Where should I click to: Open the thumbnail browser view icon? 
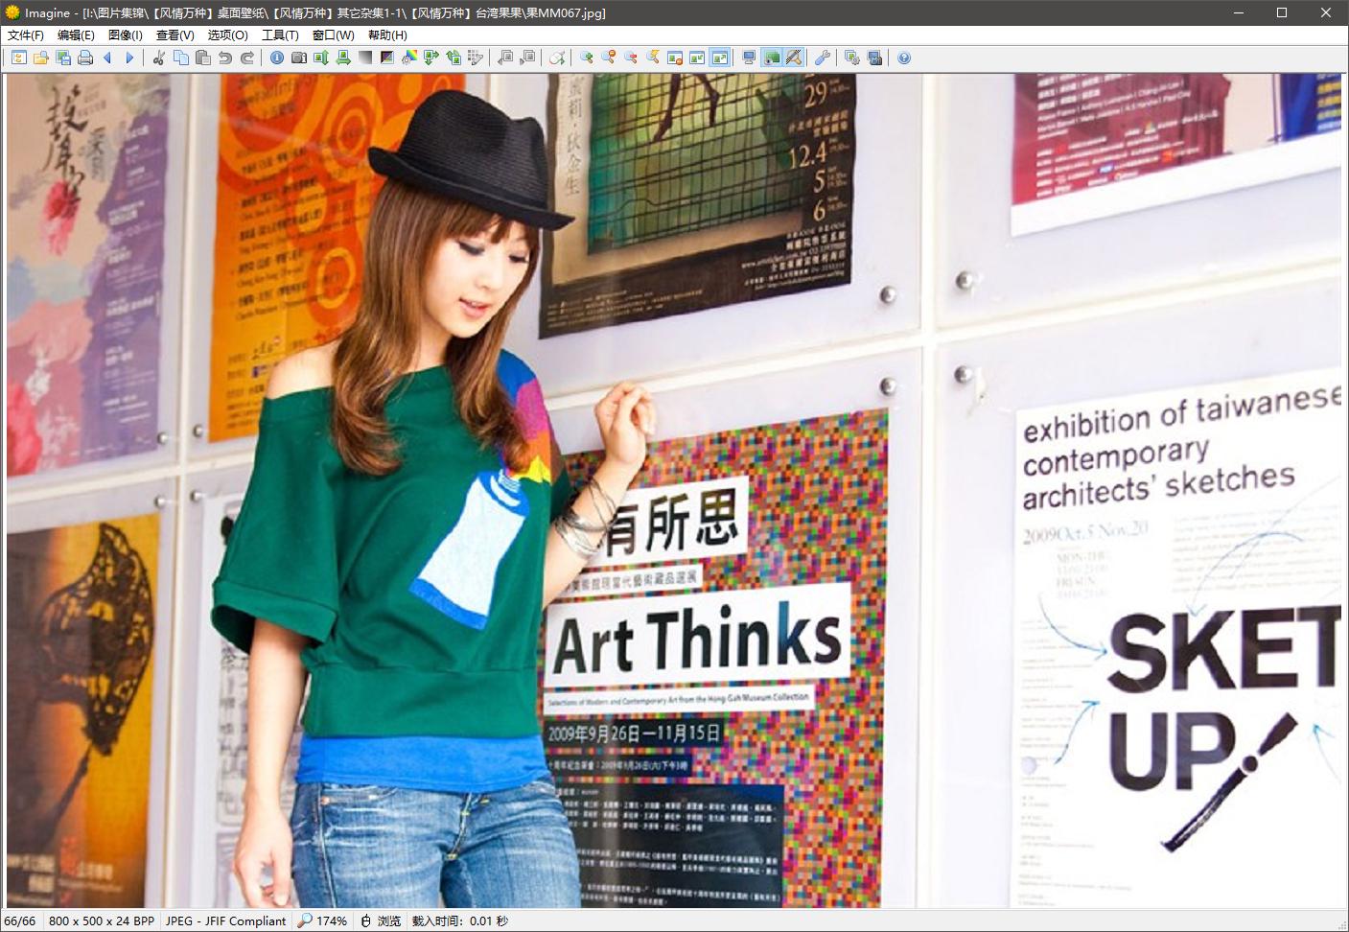point(18,58)
